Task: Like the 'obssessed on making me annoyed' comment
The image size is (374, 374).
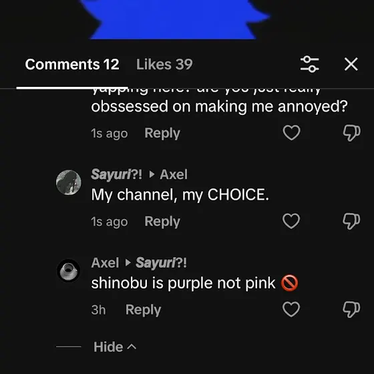Action: coord(291,133)
